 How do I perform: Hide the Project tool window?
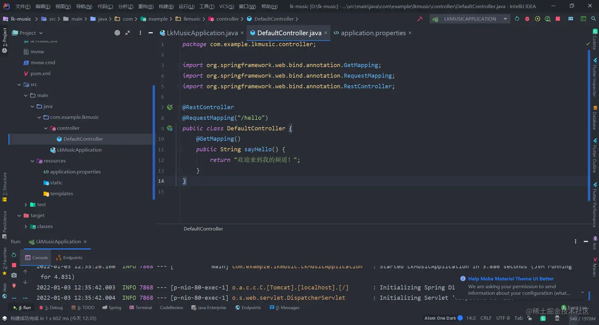pyautogui.click(x=151, y=33)
